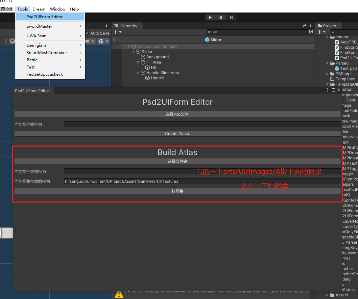Viewport: 358px width, 299px height.
Task: Open the Battle submenu
Action: point(50,60)
